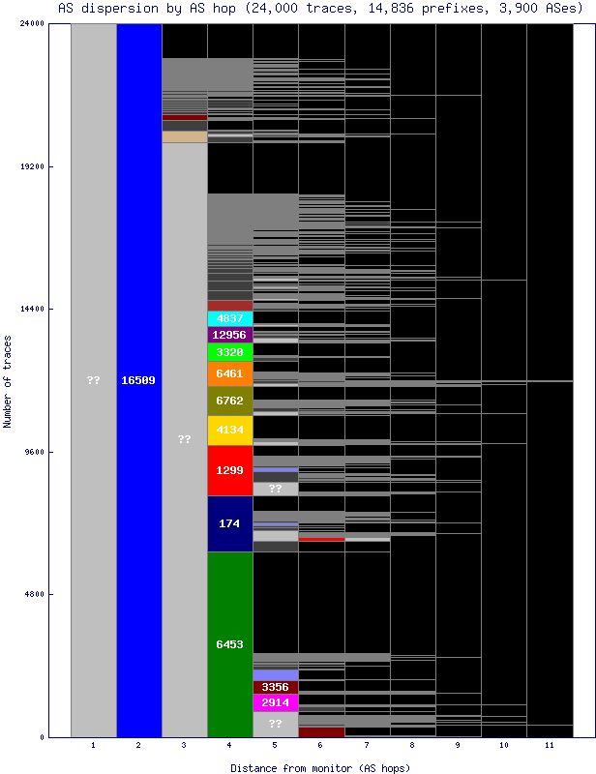Click the purple 12956 segment

(230, 335)
